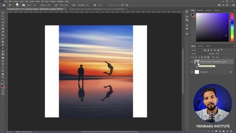Filter layers by pixel layer icon
Image resolution: width=236 pixels, height=133 pixels.
205,50
